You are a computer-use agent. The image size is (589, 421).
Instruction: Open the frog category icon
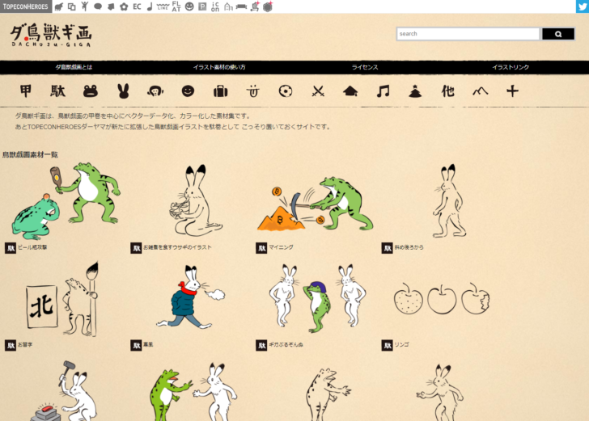[90, 91]
